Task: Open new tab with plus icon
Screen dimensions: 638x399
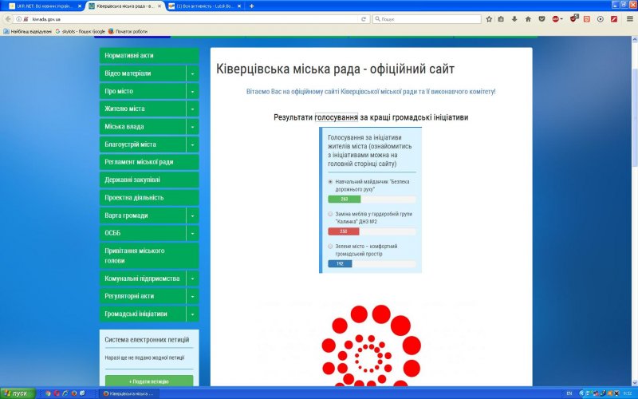Action: (x=252, y=6)
